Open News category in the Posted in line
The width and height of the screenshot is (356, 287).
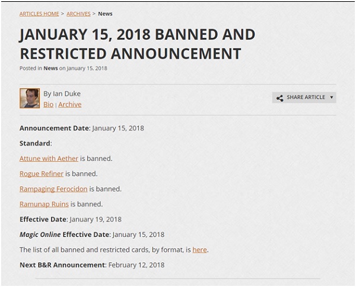click(x=50, y=68)
